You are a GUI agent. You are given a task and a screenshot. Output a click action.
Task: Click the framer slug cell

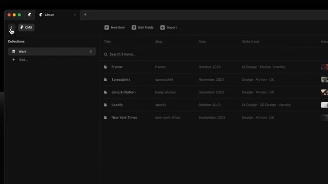(x=160, y=67)
